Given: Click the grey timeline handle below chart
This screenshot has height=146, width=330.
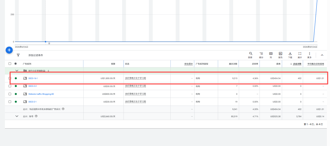Looking at the screenshot, I should 49,43.
